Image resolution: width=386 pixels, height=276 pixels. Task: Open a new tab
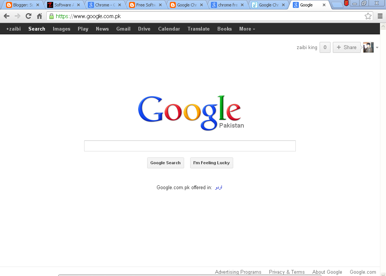[337, 5]
